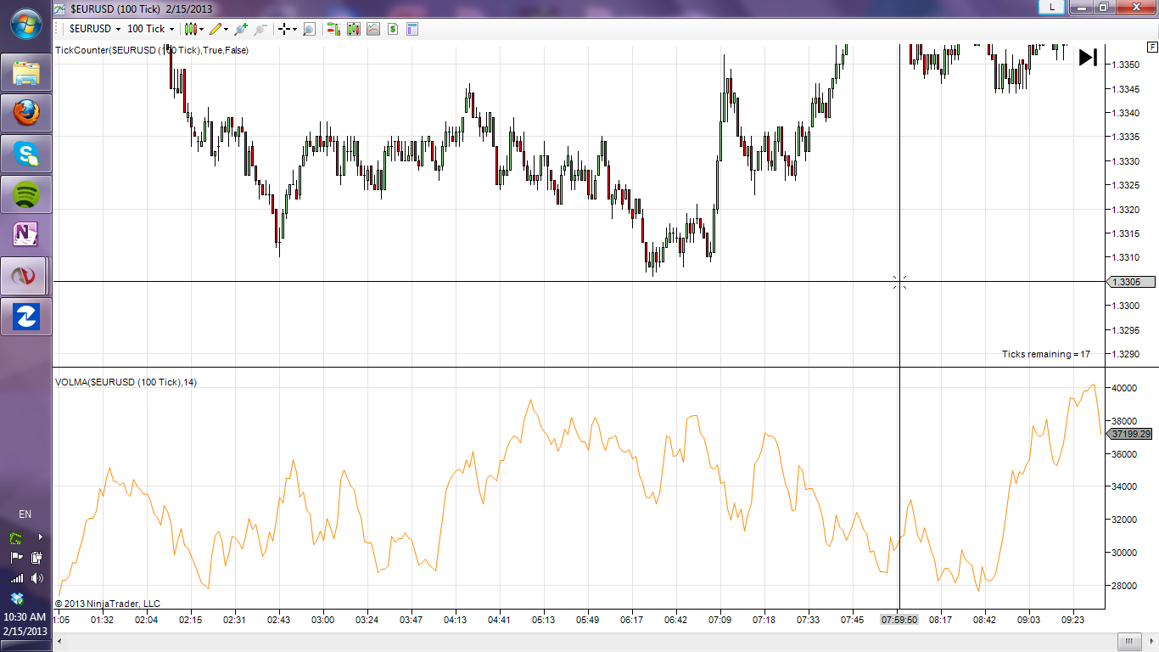
Task: Click the L link button in title bar
Action: pyautogui.click(x=1052, y=7)
